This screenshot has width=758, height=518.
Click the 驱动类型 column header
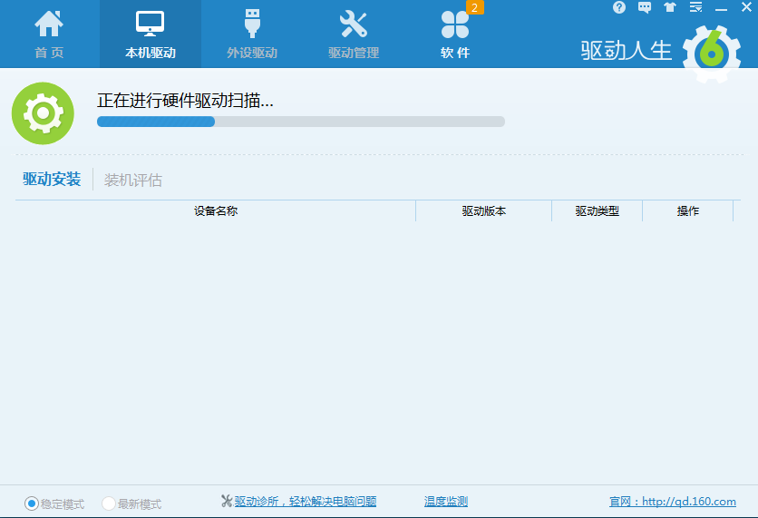(597, 210)
